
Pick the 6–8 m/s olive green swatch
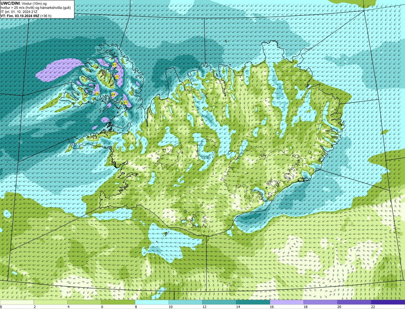pos(118,302)
